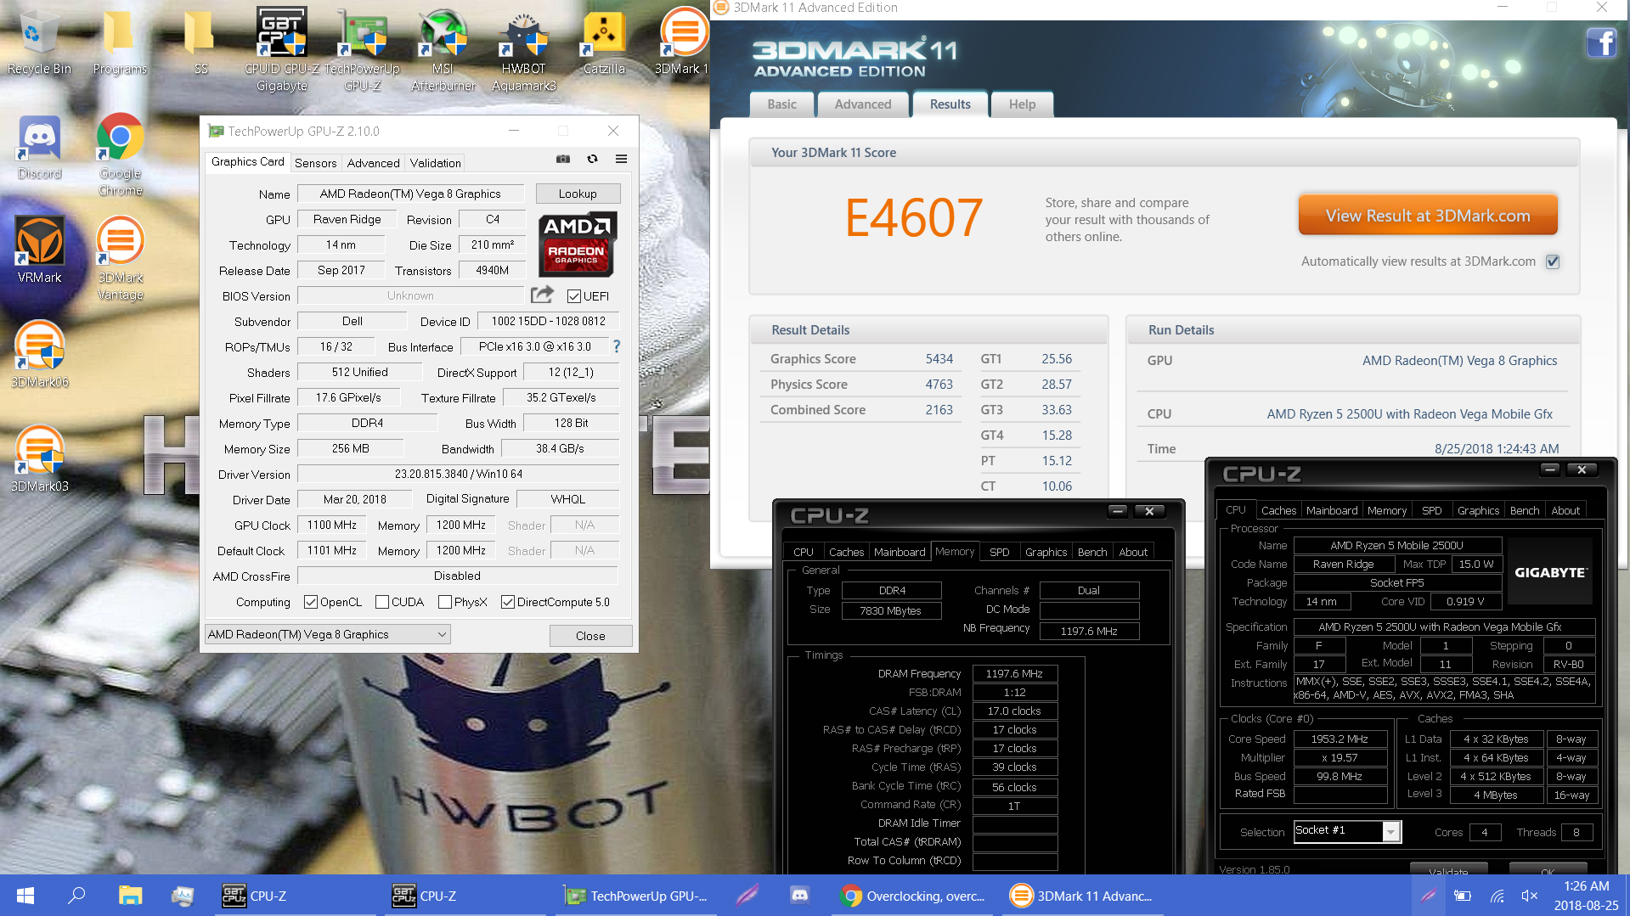Click the GPU name field in GPU-Z
Viewport: 1630px width, 916px height.
pyautogui.click(x=410, y=194)
